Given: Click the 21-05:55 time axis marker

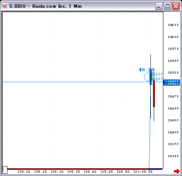Looking at the screenshot, I should [x=144, y=172].
